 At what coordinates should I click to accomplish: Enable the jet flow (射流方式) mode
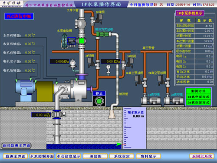(198, 91)
